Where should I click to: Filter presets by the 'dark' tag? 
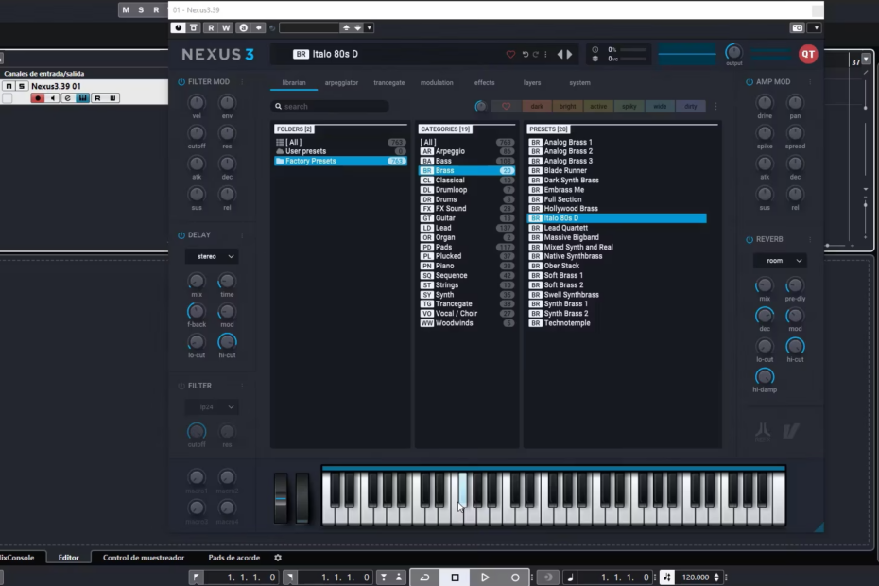(537, 106)
